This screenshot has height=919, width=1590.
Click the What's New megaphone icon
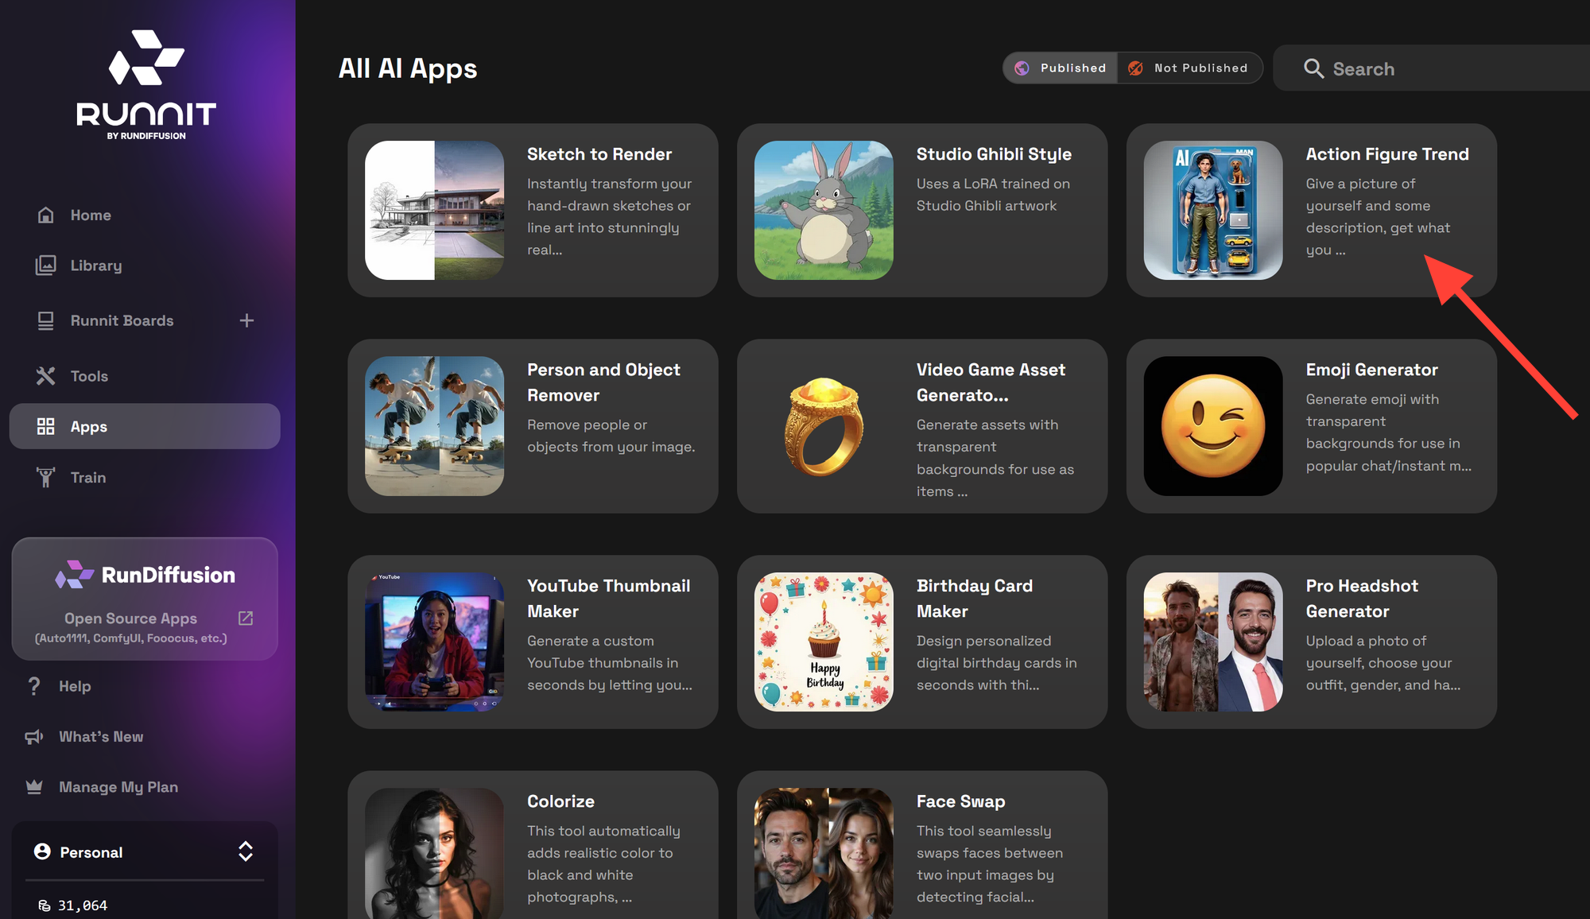click(34, 737)
